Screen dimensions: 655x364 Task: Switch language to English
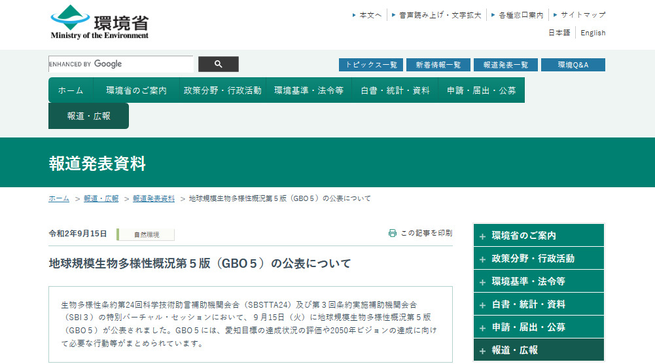coord(593,33)
